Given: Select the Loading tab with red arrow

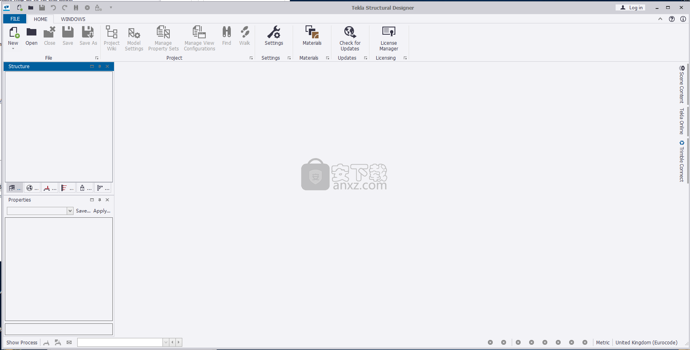Looking at the screenshot, I should (50, 188).
